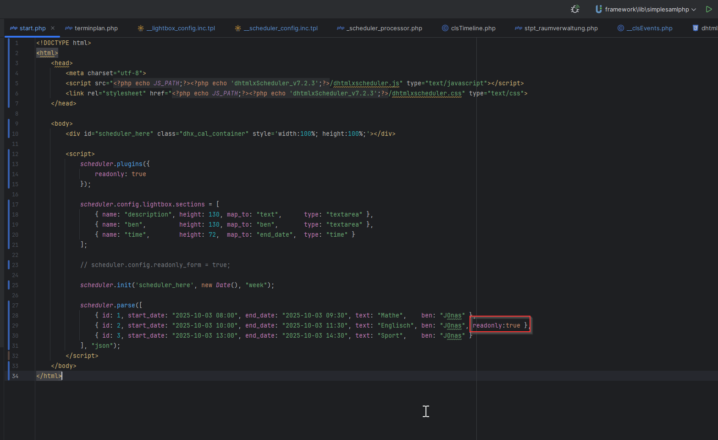Click the class icon on clsTimeline.php tab
This screenshot has width=718, height=440.
(445, 28)
